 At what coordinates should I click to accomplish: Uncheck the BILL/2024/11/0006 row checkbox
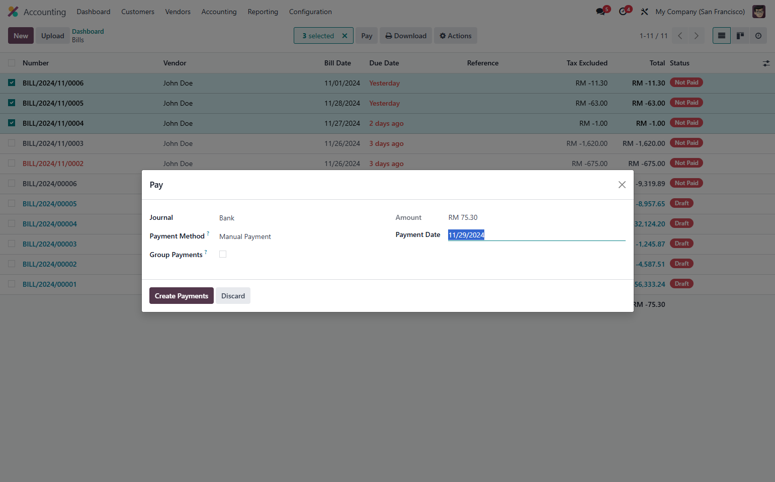click(12, 83)
